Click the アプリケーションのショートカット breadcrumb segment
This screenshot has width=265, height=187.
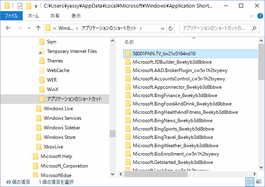tap(109, 28)
